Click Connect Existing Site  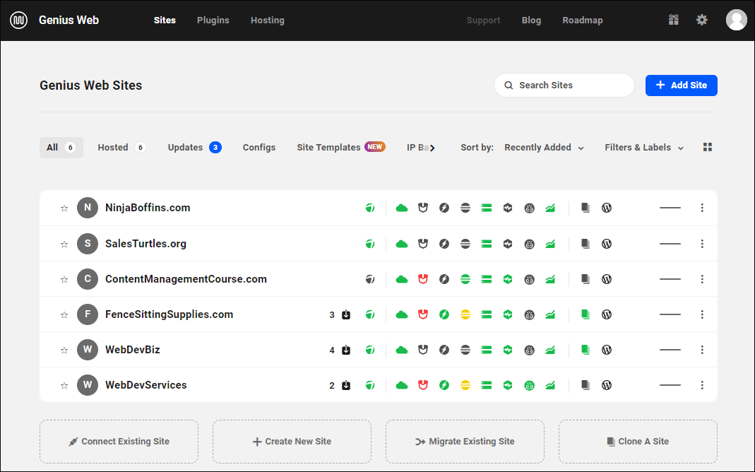pos(119,442)
